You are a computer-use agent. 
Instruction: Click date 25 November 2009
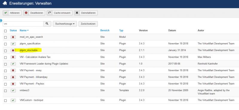[178, 90]
